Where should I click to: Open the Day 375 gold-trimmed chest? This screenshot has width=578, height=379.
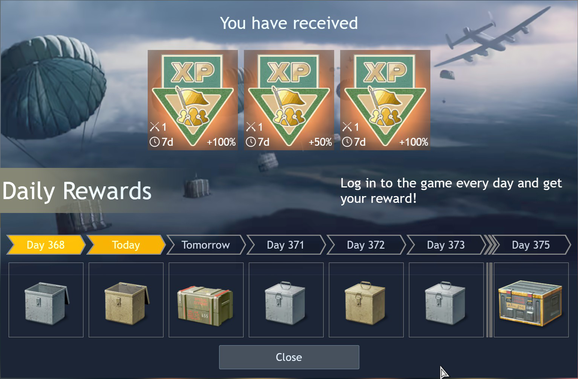(531, 300)
